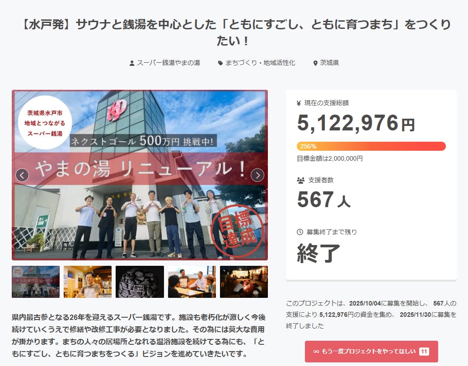
Task: Select the dark sauna stones thumbnail
Action: pos(140,282)
